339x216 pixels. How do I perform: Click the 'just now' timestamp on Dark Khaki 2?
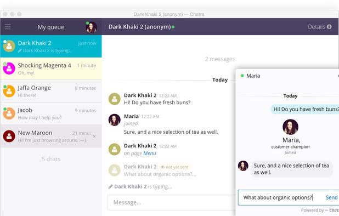pyautogui.click(x=87, y=43)
